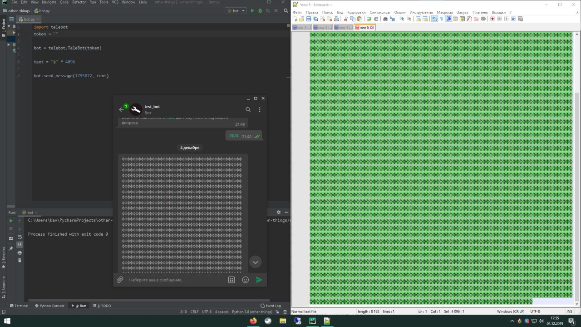Open the Плагины menu in Notepad++
Image resolution: width=581 pixels, height=327 pixels.
pos(480,12)
